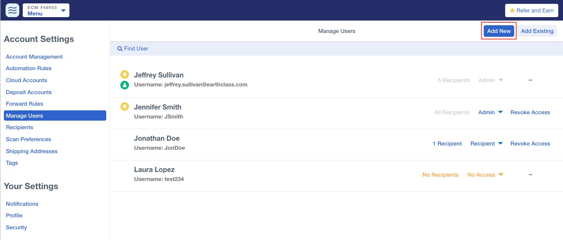Click the Jonathan Doe name
The width and height of the screenshot is (563, 240).
tap(157, 138)
